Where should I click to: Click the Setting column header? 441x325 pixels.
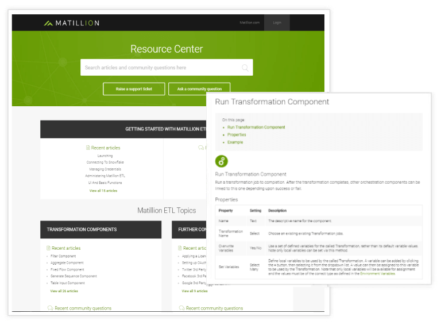click(x=256, y=211)
